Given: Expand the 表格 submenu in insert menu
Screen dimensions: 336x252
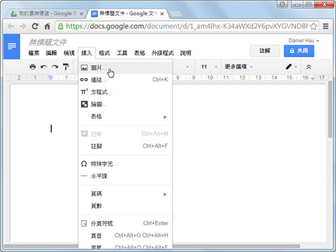Looking at the screenshot, I should pos(125,116).
